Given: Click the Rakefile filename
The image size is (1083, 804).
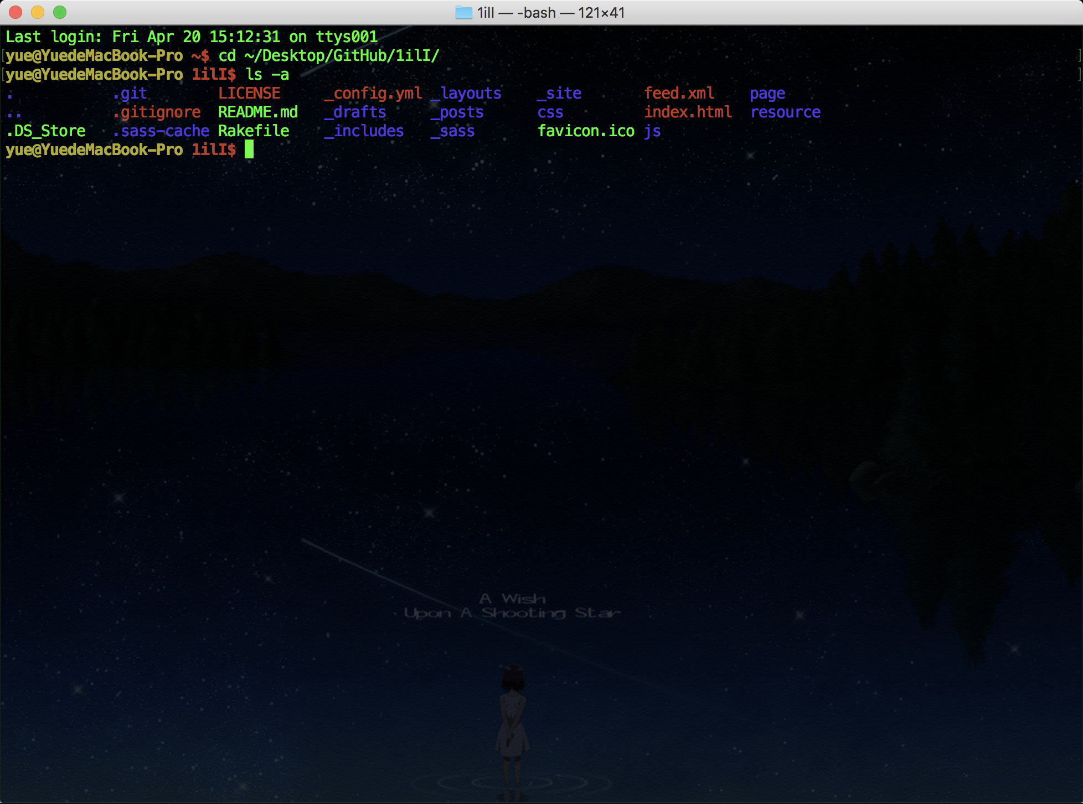Looking at the screenshot, I should tap(254, 131).
